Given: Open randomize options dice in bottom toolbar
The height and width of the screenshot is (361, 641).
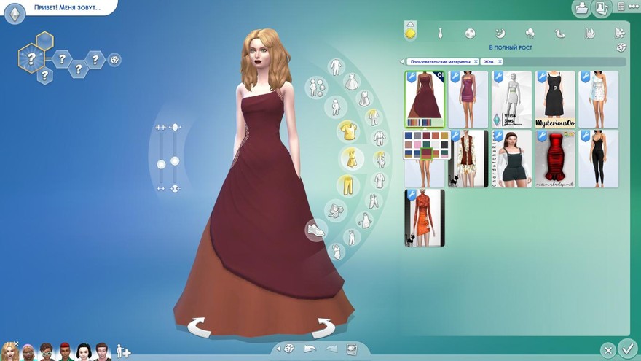Looking at the screenshot, I should pyautogui.click(x=289, y=349).
